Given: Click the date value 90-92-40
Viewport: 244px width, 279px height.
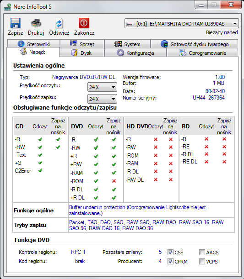Looking at the screenshot, I should tap(215, 91).
